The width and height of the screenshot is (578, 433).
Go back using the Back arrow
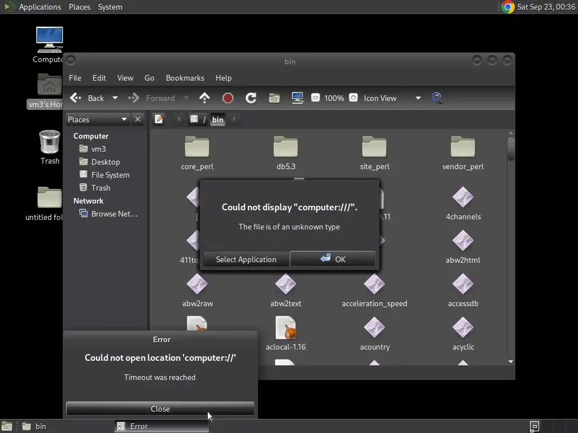(86, 98)
